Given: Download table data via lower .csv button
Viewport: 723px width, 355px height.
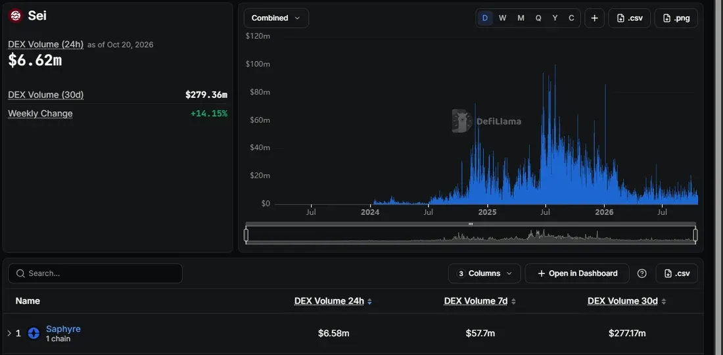Looking at the screenshot, I should point(677,273).
